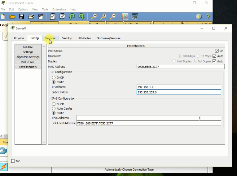This screenshot has width=237, height=176.
Task: Open the Tools menu
Action: coord(45,9)
